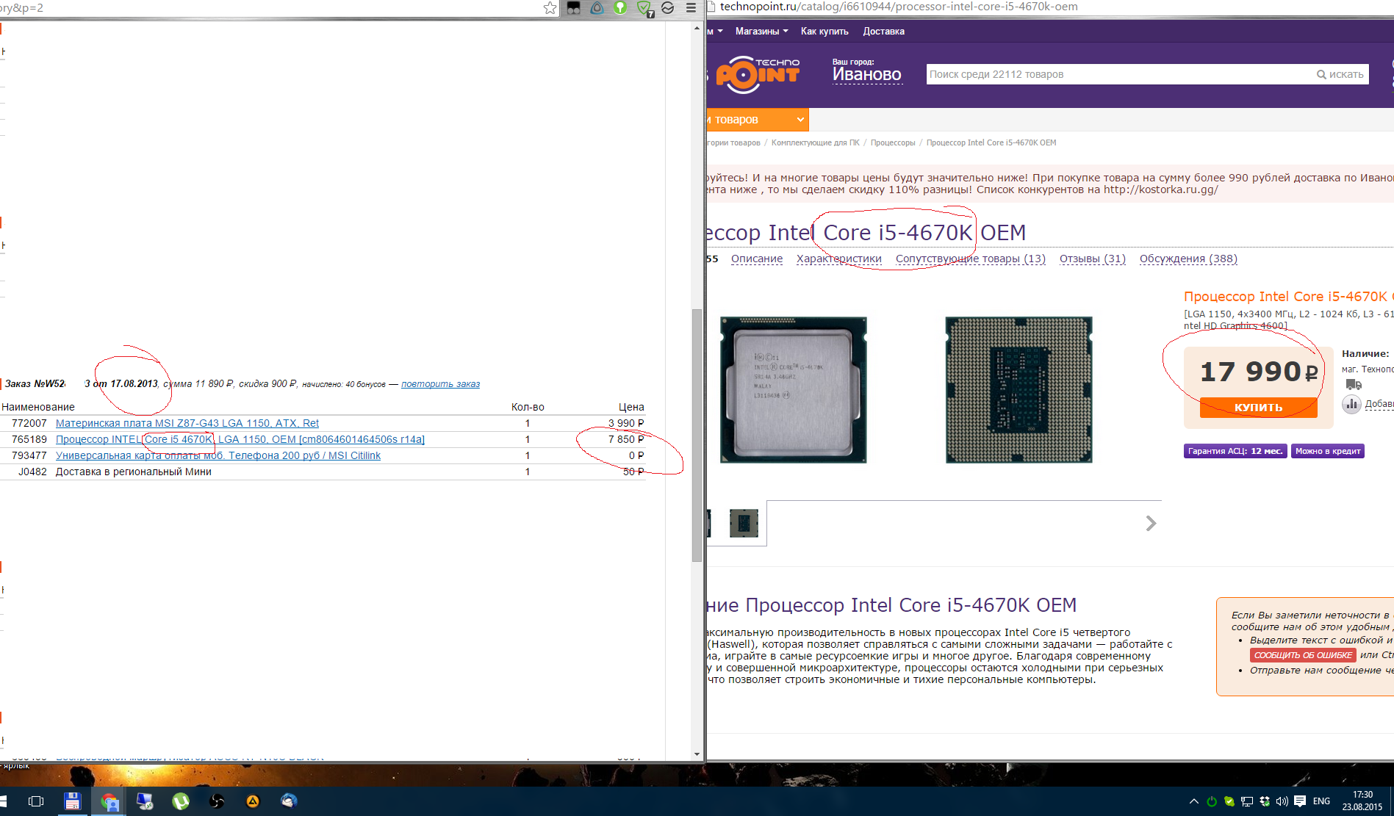The height and width of the screenshot is (816, 1394).
Task: Open the Комплектующие для ПК breadcrumb link
Action: click(x=815, y=142)
